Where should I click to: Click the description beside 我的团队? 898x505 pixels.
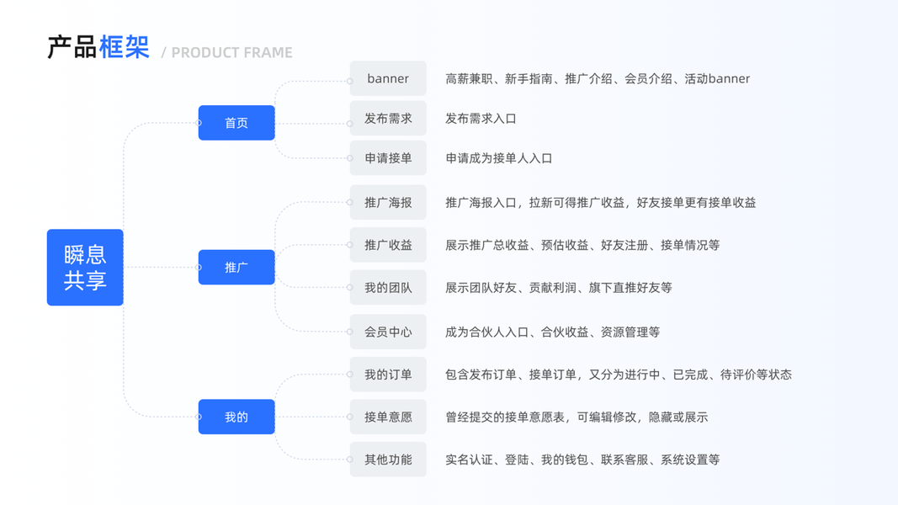point(559,288)
